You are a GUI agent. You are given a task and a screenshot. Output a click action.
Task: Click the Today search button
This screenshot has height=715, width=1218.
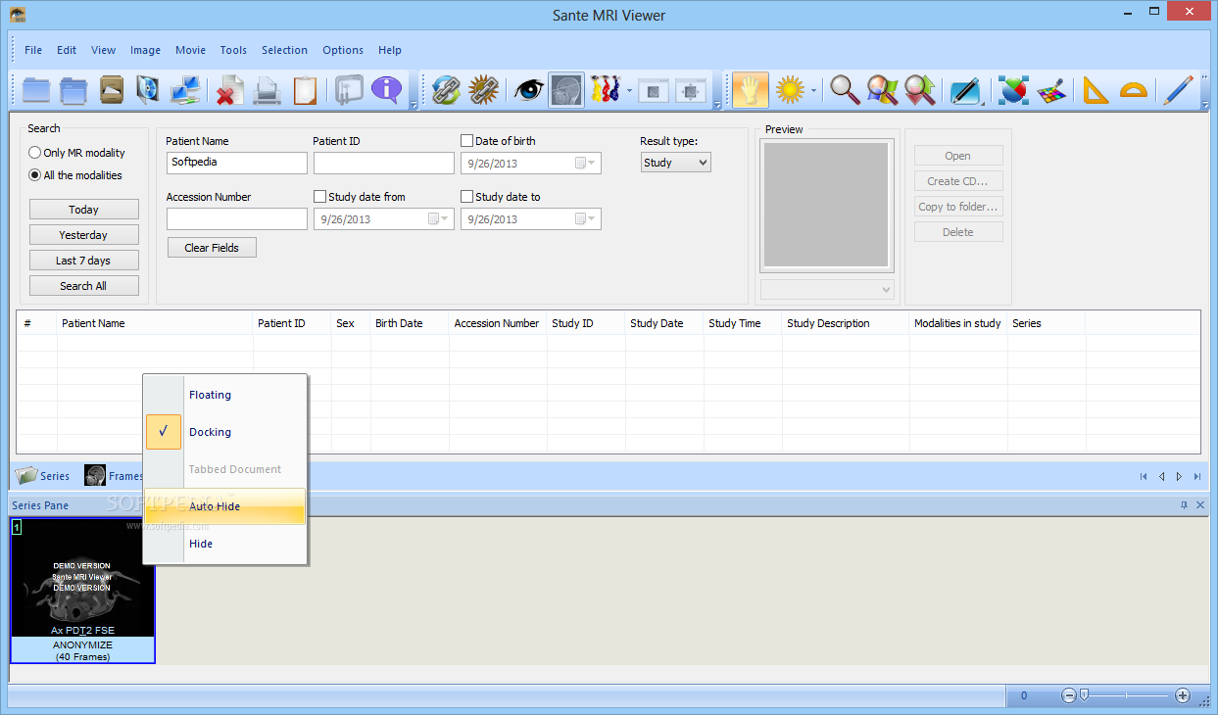click(84, 210)
